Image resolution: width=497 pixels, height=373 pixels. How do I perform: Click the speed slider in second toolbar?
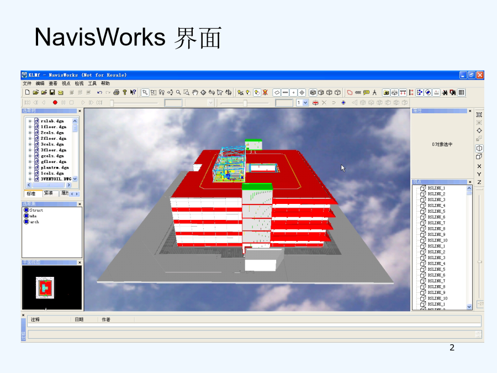[245, 103]
